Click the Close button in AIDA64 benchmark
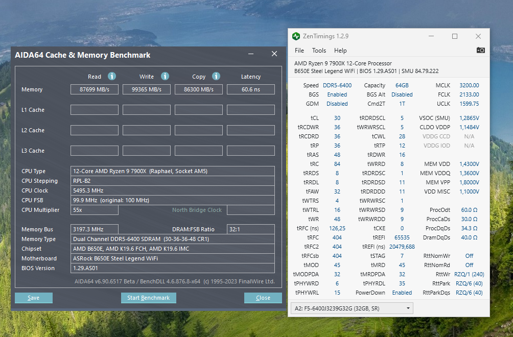This screenshot has height=337, width=513. (x=263, y=298)
